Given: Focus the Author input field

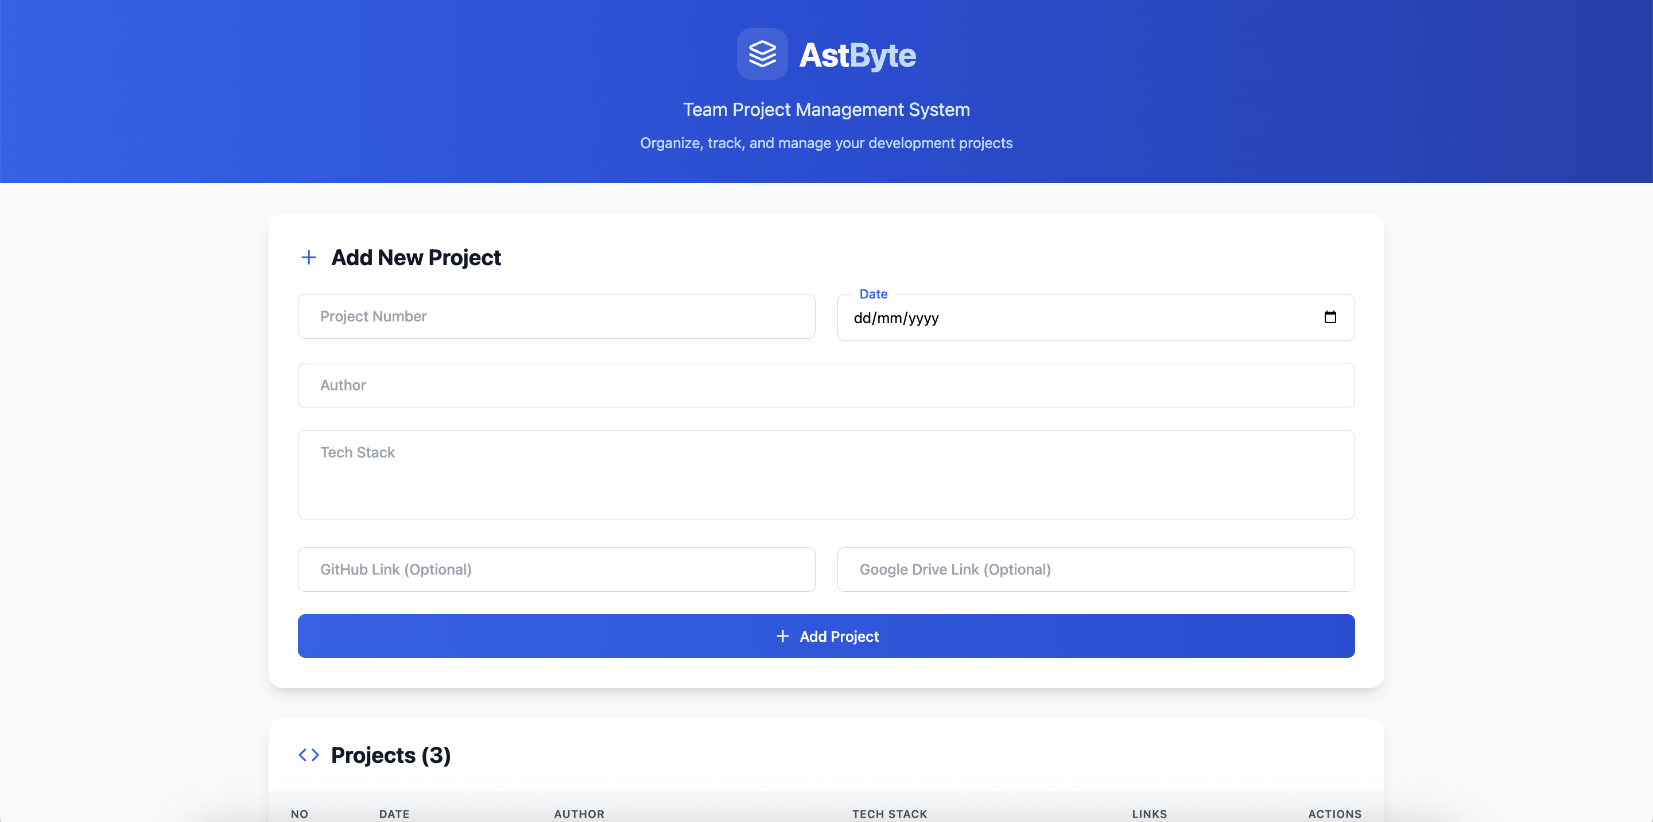Looking at the screenshot, I should (826, 385).
